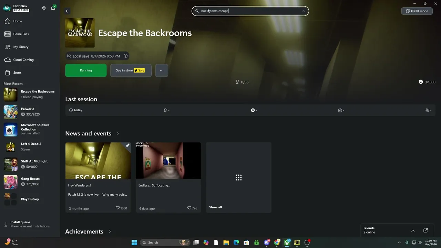Image resolution: width=441 pixels, height=248 pixels.
Task: Open the Install queue
Action: pos(30,224)
